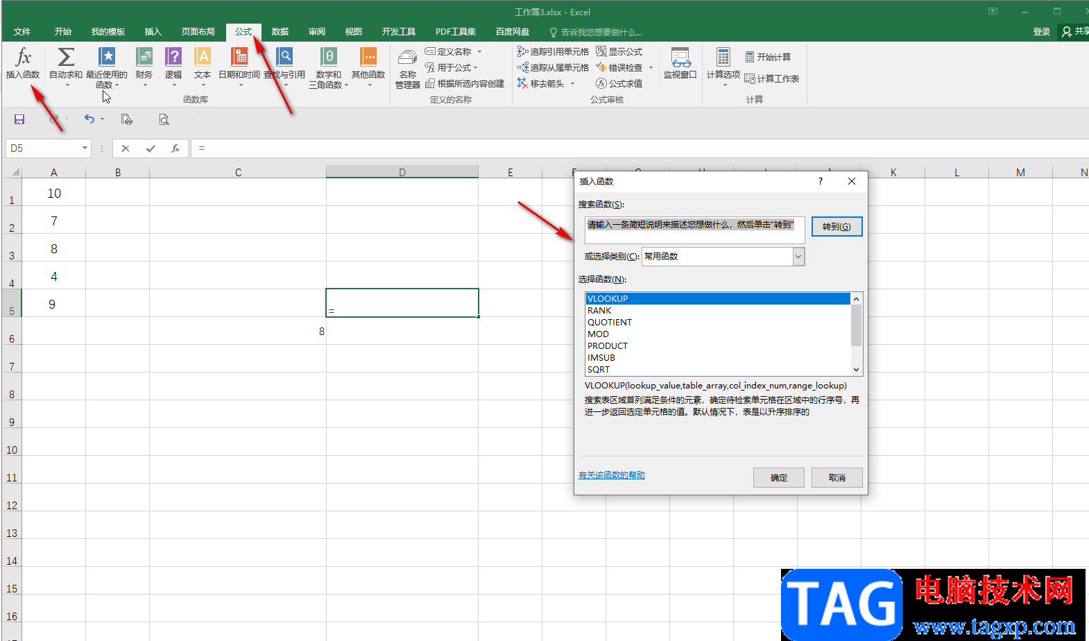Viewport: 1089px width, 641px height.
Task: Select IMSUB in the function list
Action: pyautogui.click(x=718, y=358)
